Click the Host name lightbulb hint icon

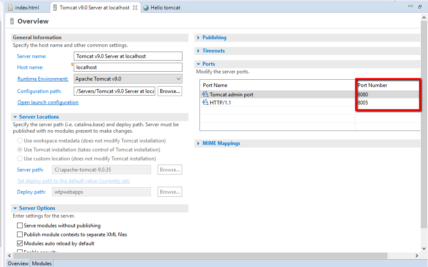[72, 64]
